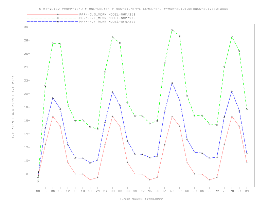Screen dimensions: 269x208
Task: Click the x-axis hour label 21
Action: (90, 191)
